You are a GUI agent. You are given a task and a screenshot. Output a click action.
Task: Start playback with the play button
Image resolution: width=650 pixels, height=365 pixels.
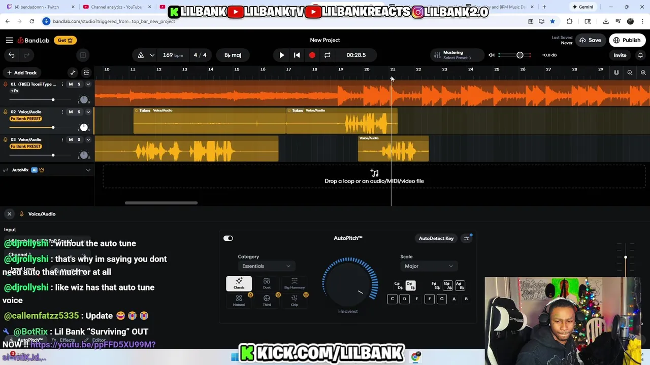[282, 55]
